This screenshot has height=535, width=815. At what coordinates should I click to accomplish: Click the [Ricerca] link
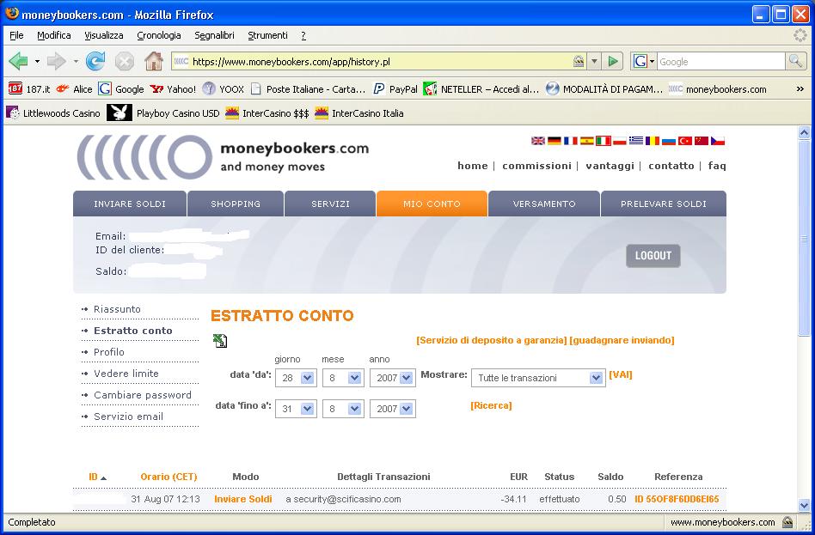click(491, 405)
